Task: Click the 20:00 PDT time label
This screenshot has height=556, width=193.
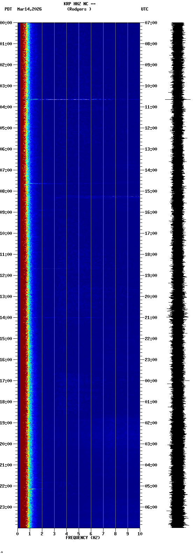Action: (x=6, y=444)
